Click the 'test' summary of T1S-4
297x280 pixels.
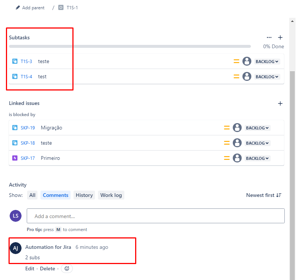42,76
